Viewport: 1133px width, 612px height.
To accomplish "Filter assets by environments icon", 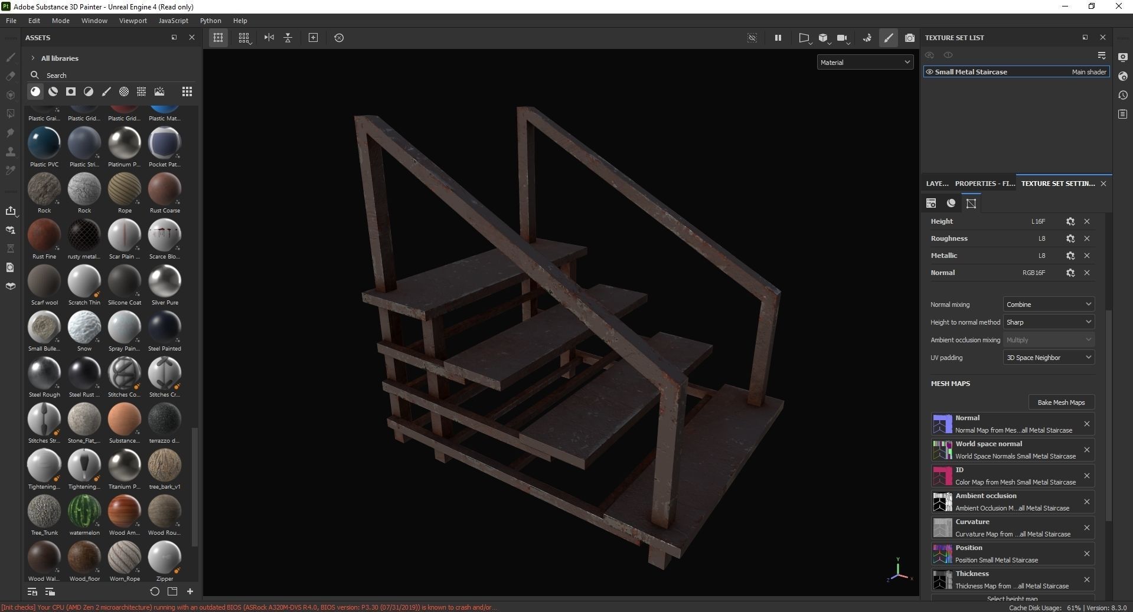I will [159, 91].
